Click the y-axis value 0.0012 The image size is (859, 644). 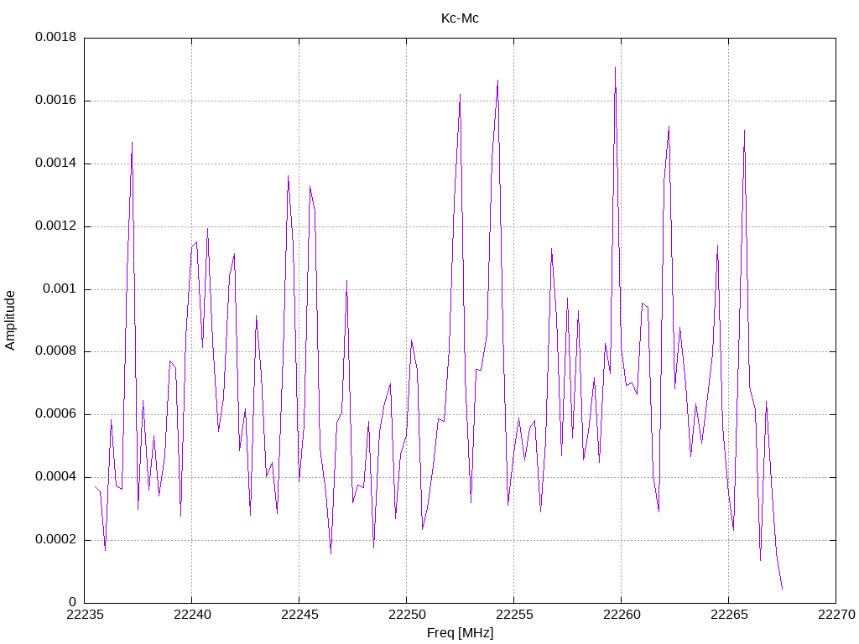pyautogui.click(x=56, y=226)
